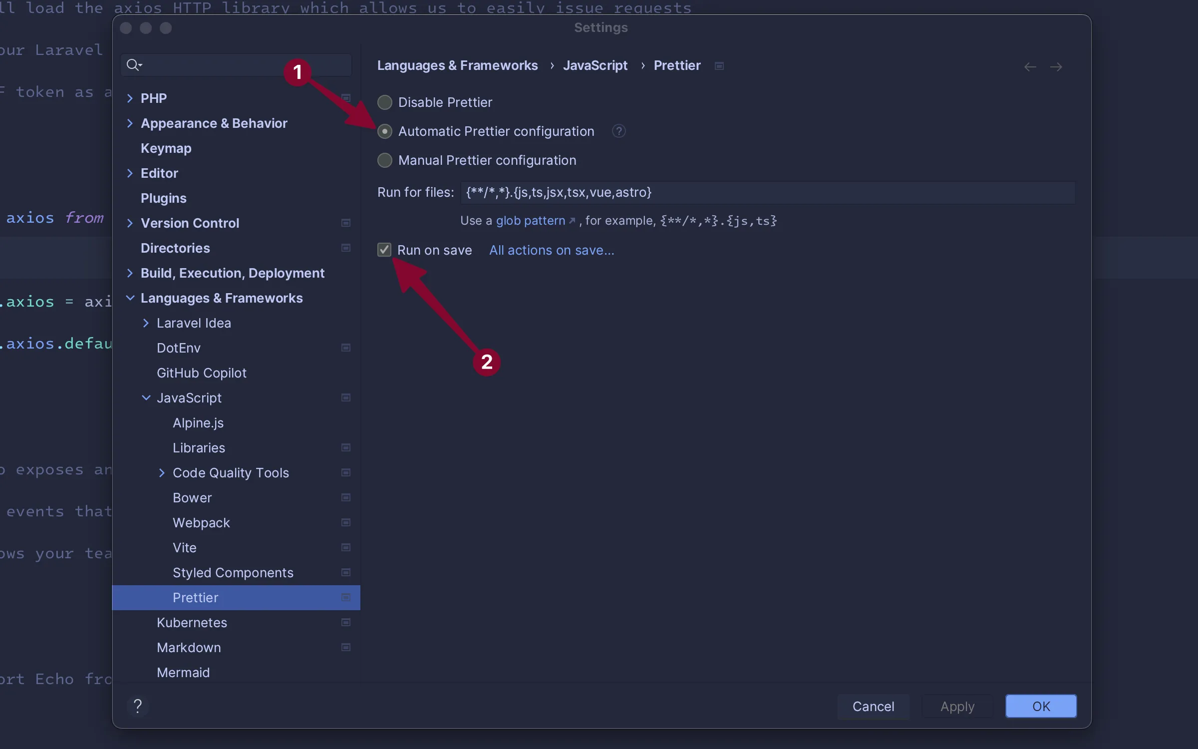Click the project icon beside Styled Components row

(345, 572)
